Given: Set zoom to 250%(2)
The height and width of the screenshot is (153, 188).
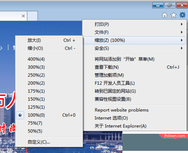Looking at the screenshot, I should click(49, 75).
